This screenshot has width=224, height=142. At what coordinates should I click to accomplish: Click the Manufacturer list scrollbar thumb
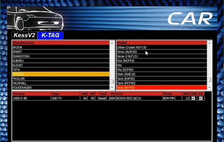(112, 81)
